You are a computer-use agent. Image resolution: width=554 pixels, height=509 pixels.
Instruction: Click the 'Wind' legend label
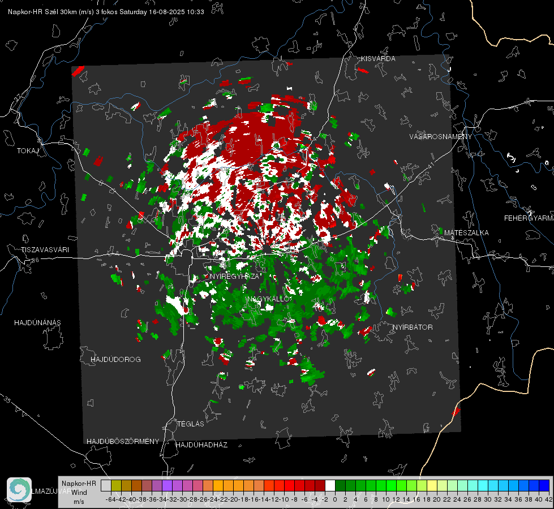click(79, 493)
